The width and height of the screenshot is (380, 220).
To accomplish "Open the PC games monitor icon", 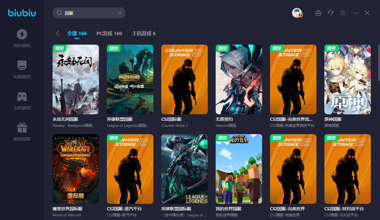I will coord(22,65).
